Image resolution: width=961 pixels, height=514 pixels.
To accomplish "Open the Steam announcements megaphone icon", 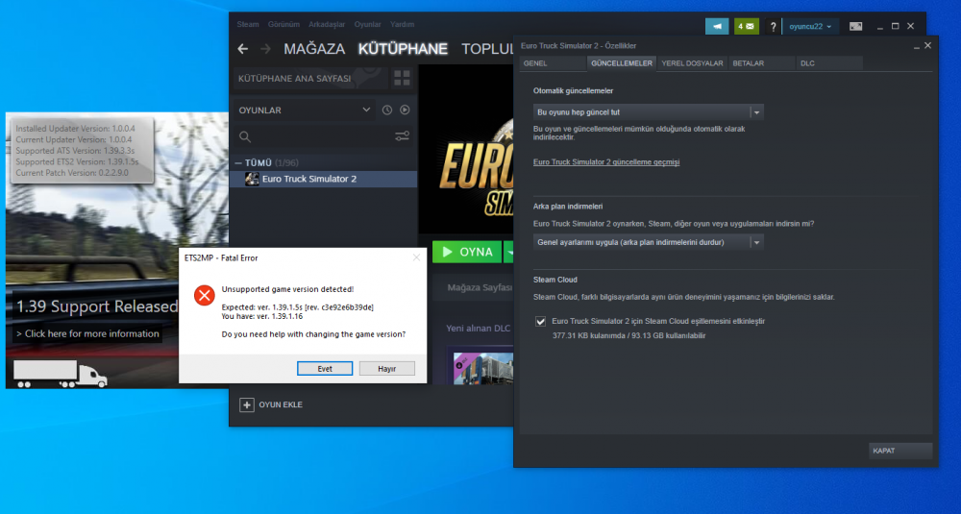I will pos(716,27).
